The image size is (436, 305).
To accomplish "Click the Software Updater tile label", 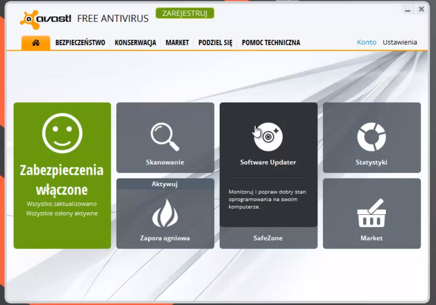I will (x=268, y=162).
